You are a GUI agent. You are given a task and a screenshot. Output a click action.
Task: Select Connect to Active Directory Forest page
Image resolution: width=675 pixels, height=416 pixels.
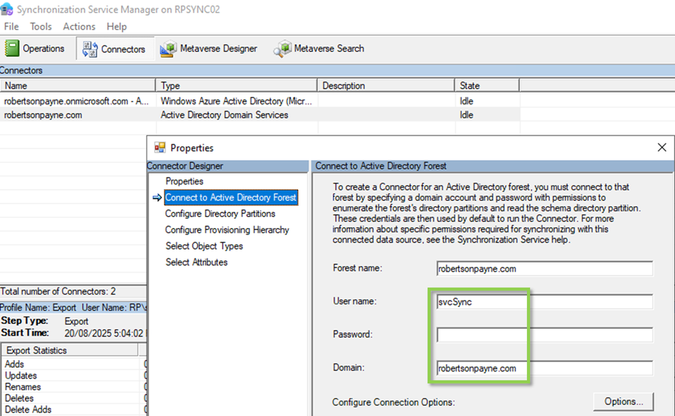[230, 198]
